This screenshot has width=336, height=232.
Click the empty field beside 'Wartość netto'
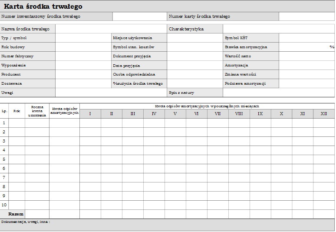click(306, 56)
